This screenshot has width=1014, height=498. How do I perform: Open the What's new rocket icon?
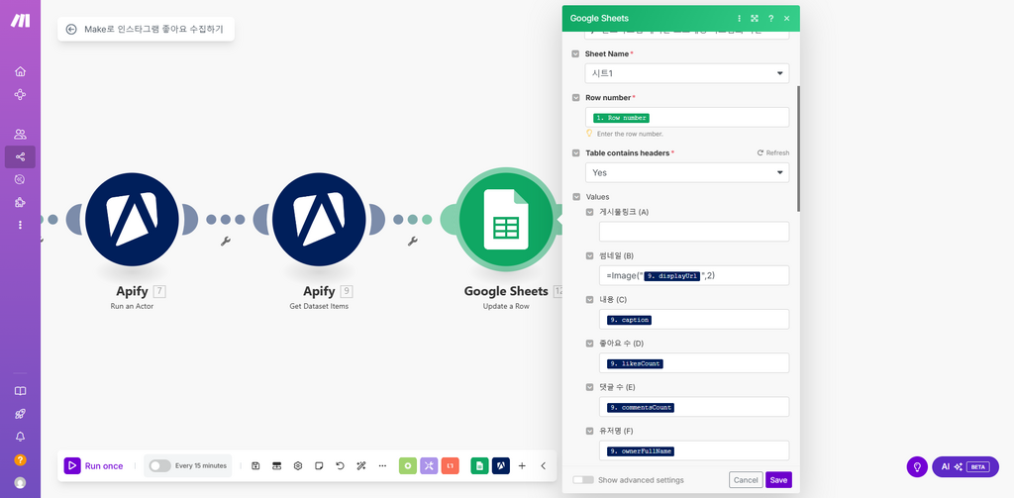coord(20,414)
